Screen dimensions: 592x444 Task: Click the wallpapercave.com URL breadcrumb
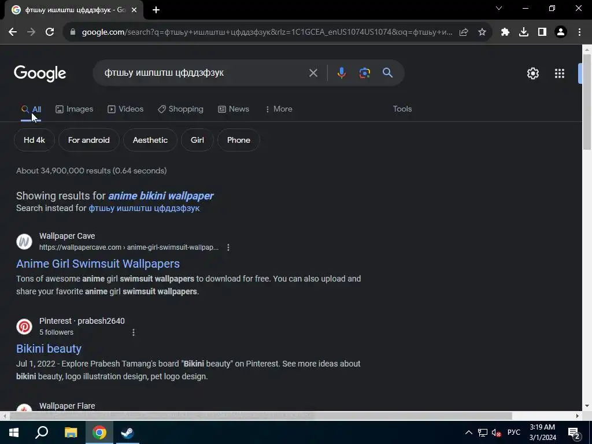coord(129,247)
